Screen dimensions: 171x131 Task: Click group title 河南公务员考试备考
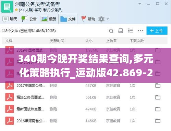[x=37, y=4]
